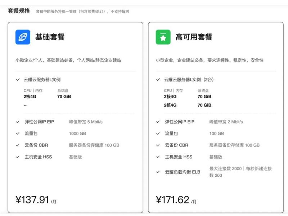This screenshot has height=216, width=288.
Task: Click the 70 GiB value in 基础套餐
Action: click(64, 96)
